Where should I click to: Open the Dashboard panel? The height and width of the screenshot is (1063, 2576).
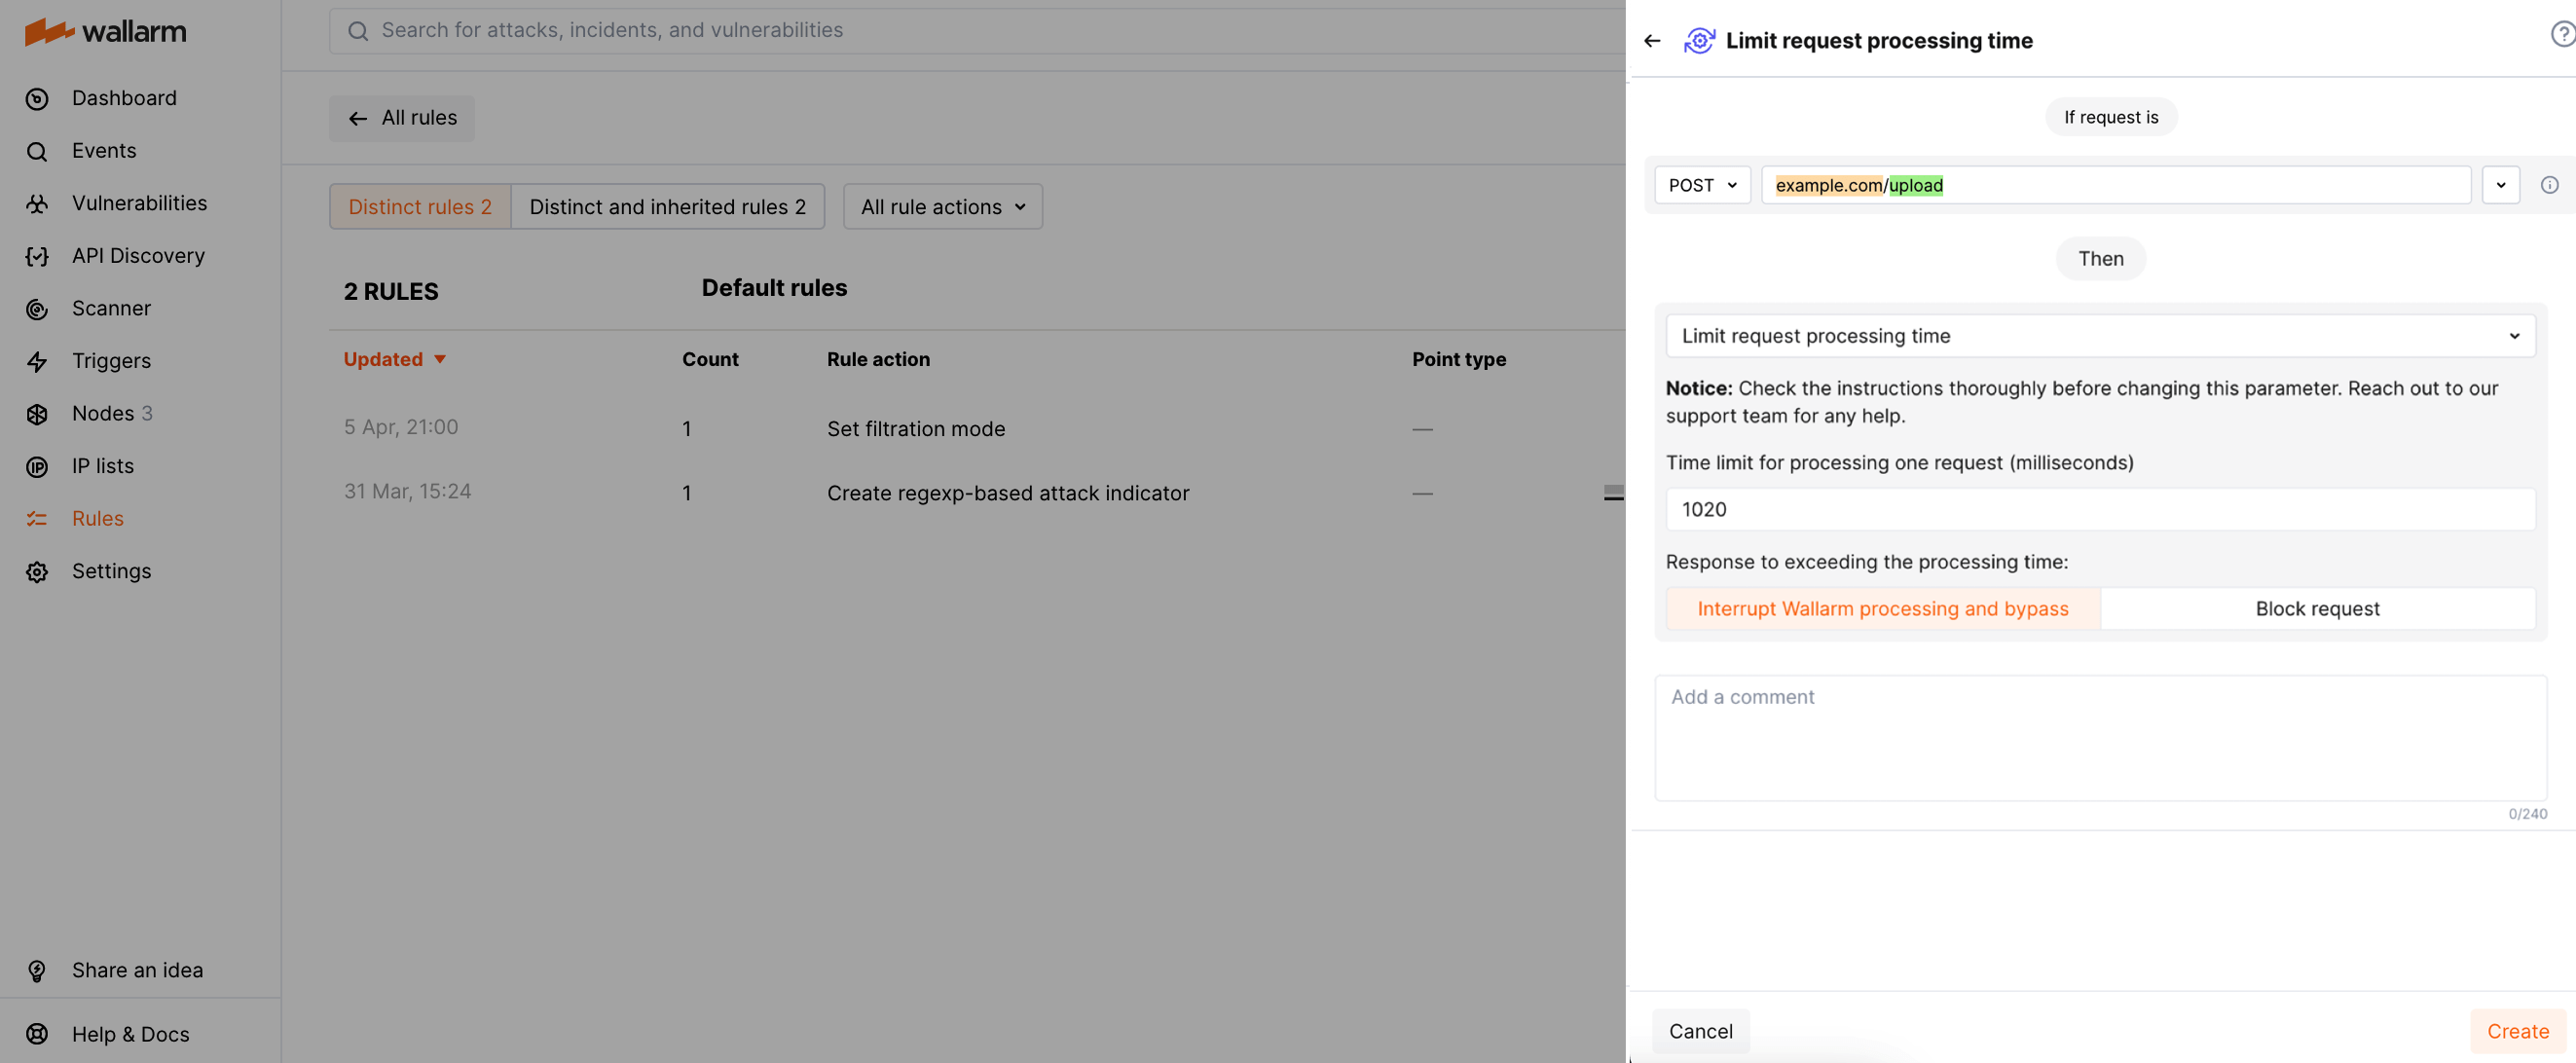click(124, 97)
